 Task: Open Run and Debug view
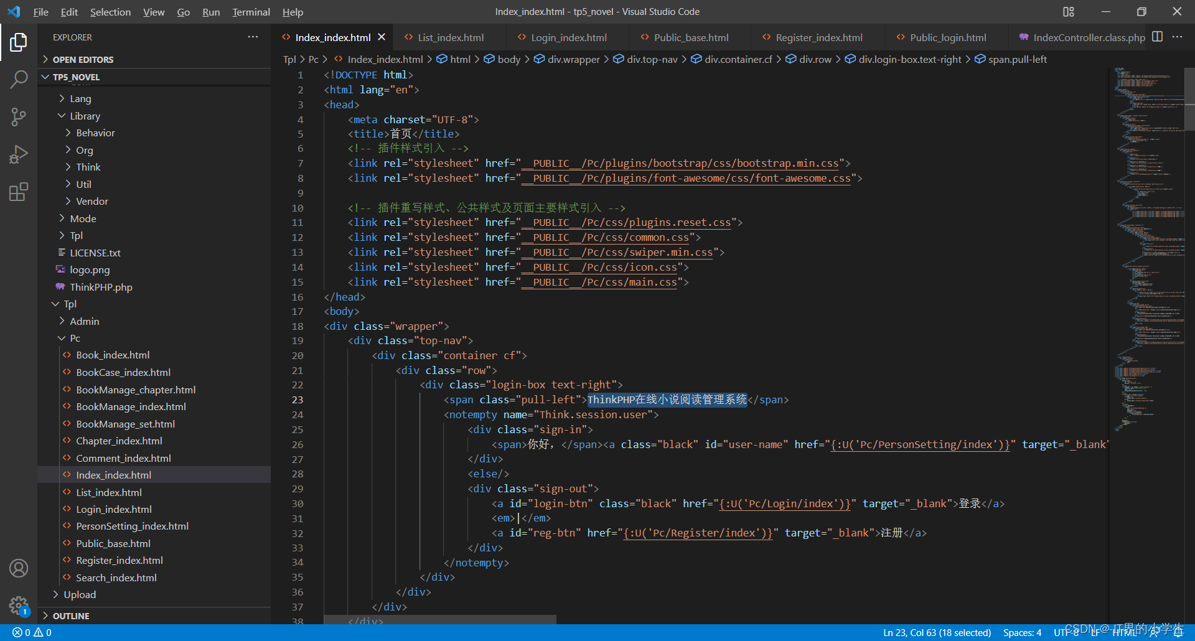19,154
